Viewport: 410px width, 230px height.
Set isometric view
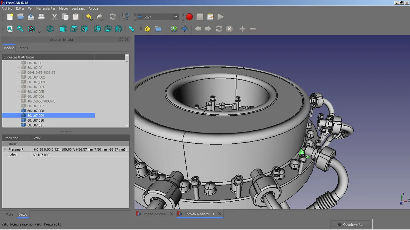pos(50,29)
